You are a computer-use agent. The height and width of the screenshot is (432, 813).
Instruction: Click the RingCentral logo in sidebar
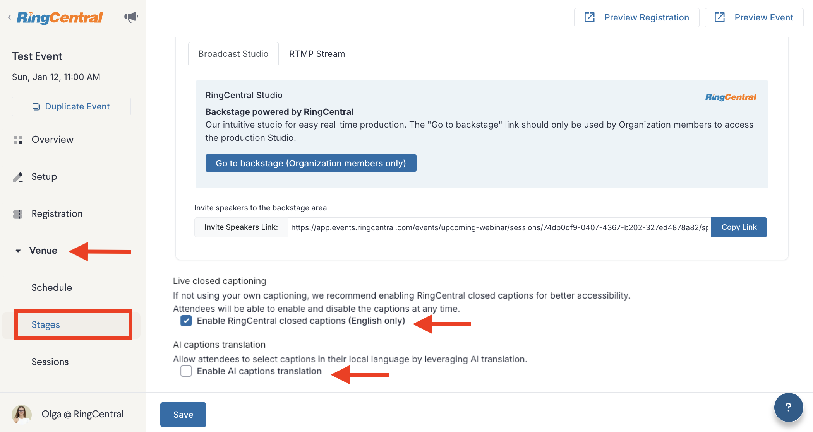[x=60, y=17]
